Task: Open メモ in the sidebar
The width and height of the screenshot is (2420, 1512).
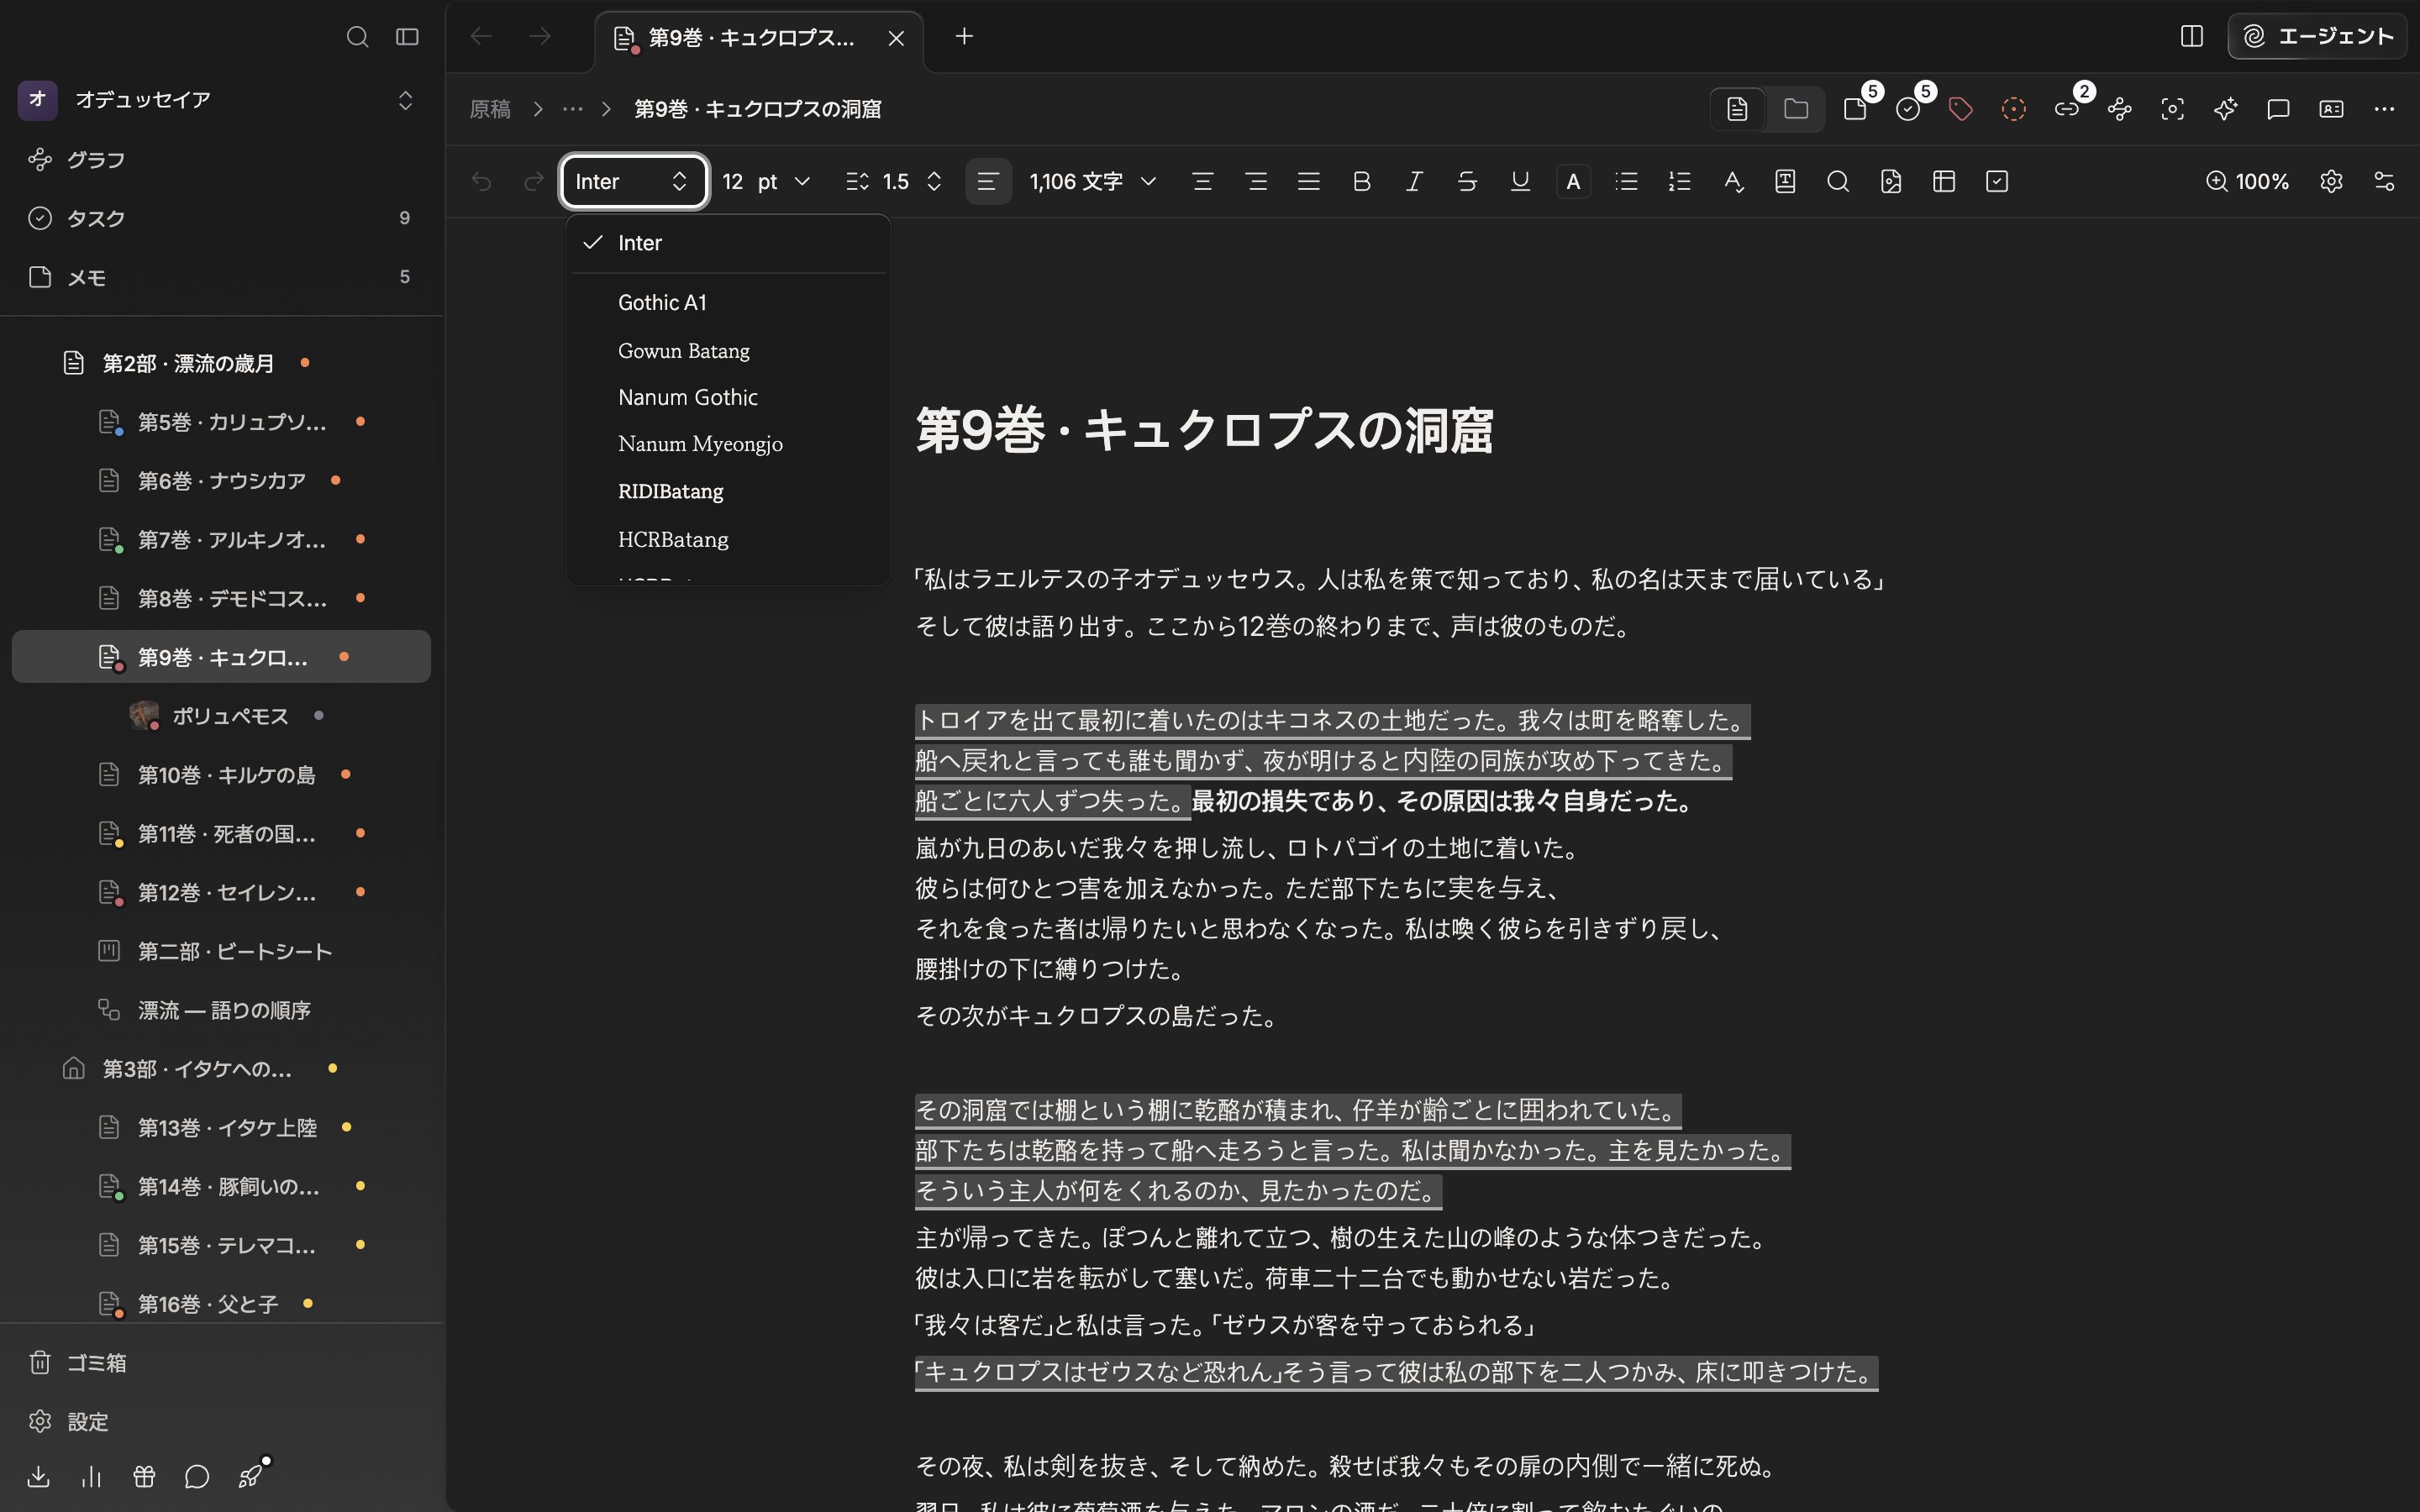Action: pos(222,277)
